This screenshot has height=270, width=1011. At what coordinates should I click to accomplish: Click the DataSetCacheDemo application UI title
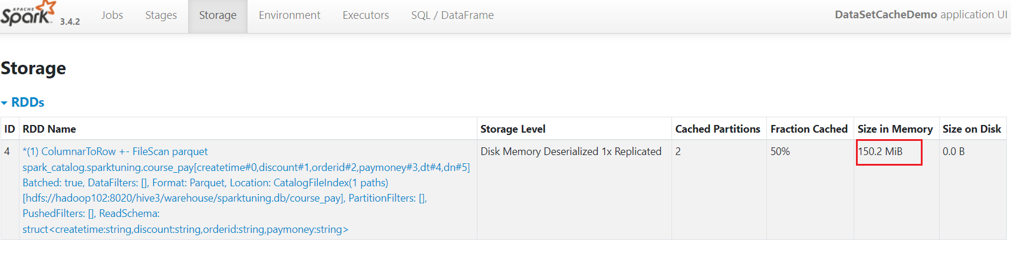(x=921, y=15)
